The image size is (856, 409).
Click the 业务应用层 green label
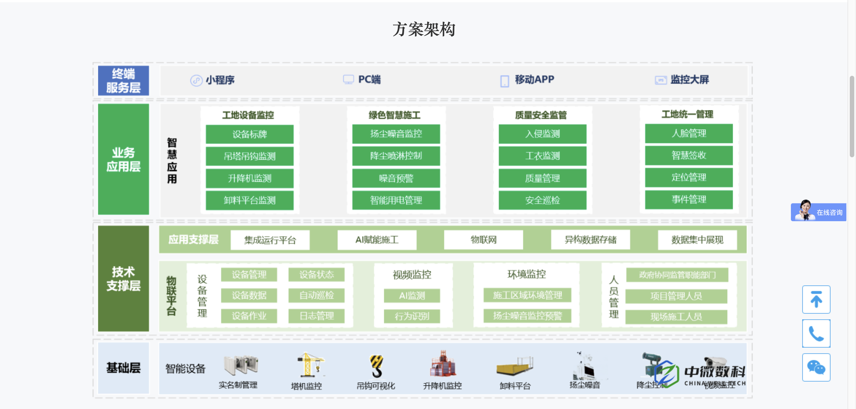[123, 159]
